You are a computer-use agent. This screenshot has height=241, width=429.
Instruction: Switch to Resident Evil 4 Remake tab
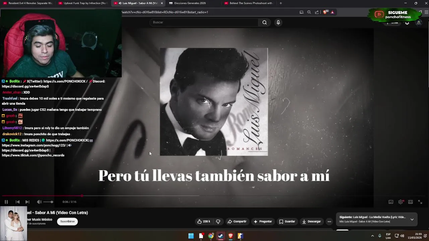coord(27,3)
